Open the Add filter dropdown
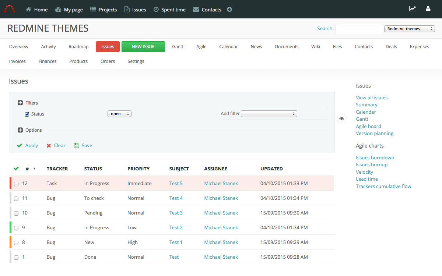442x276 pixels. 269,114
